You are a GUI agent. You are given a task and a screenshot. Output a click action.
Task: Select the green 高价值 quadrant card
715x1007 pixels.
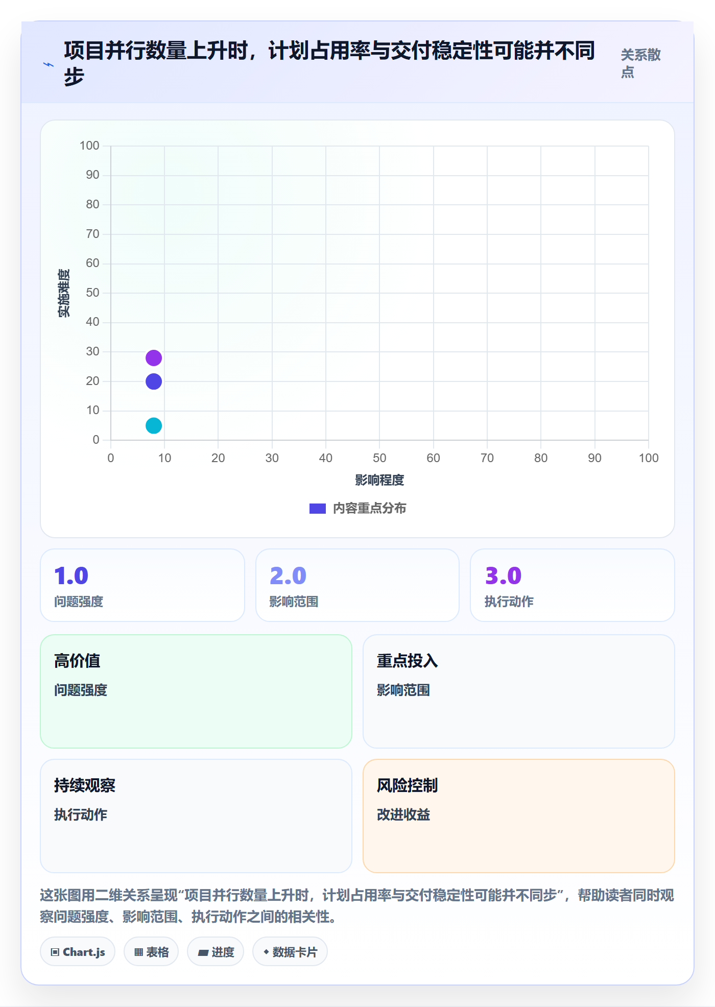click(x=196, y=691)
